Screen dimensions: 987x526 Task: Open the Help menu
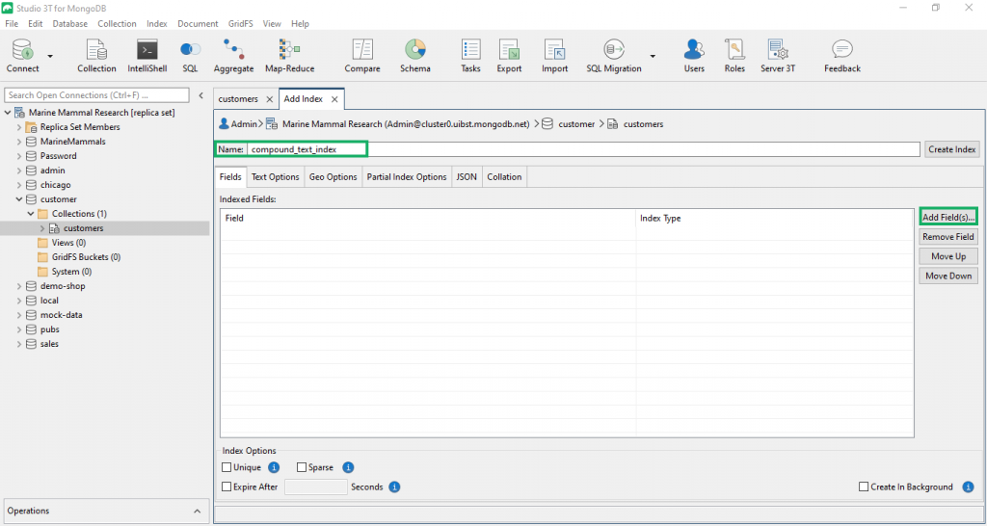coord(301,23)
